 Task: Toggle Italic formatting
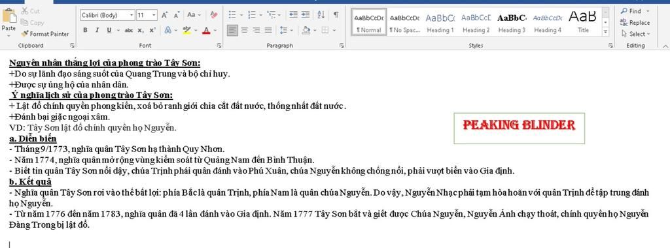97,30
